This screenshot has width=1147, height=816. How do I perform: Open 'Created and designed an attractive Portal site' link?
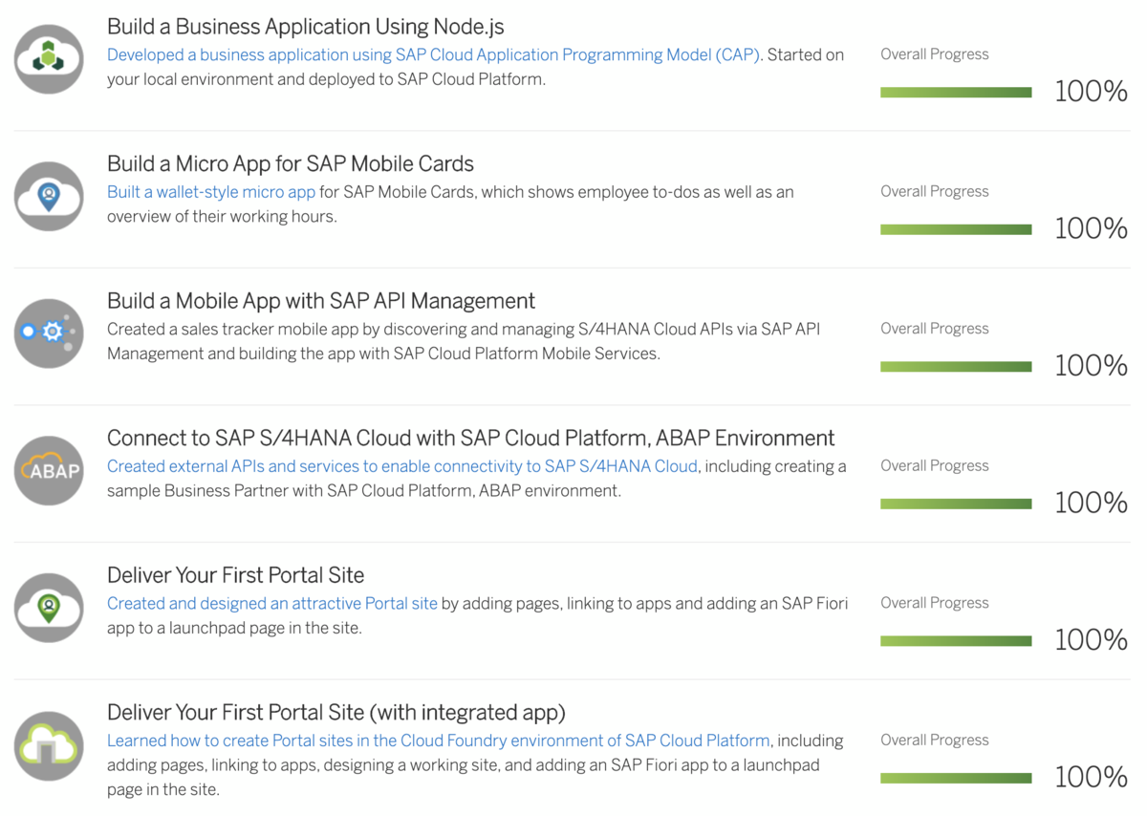[x=272, y=603]
